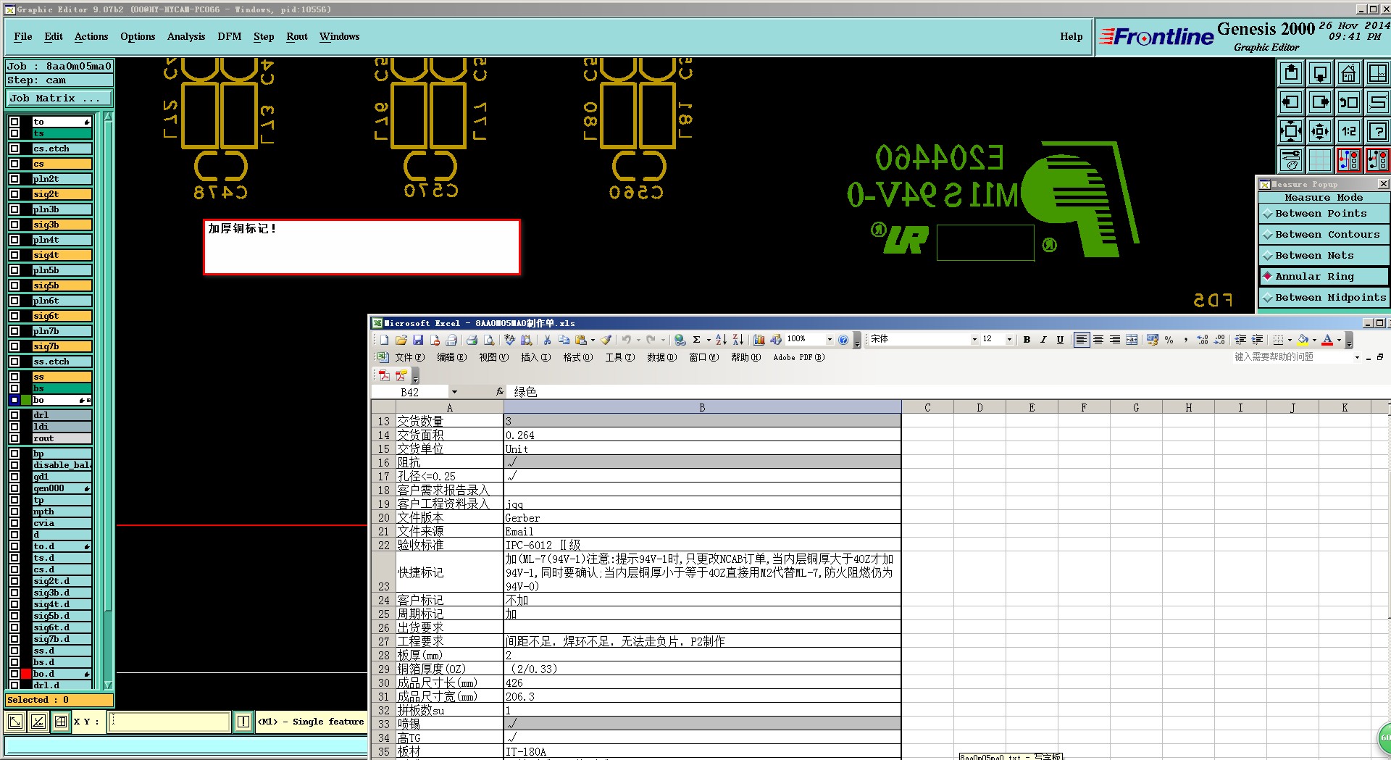The image size is (1391, 760).
Task: Click the Chart Wizard icon in Excel
Action: (759, 340)
